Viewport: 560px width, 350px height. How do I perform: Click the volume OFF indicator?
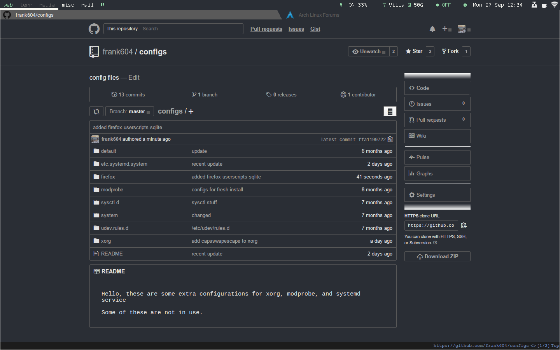pos(443,5)
